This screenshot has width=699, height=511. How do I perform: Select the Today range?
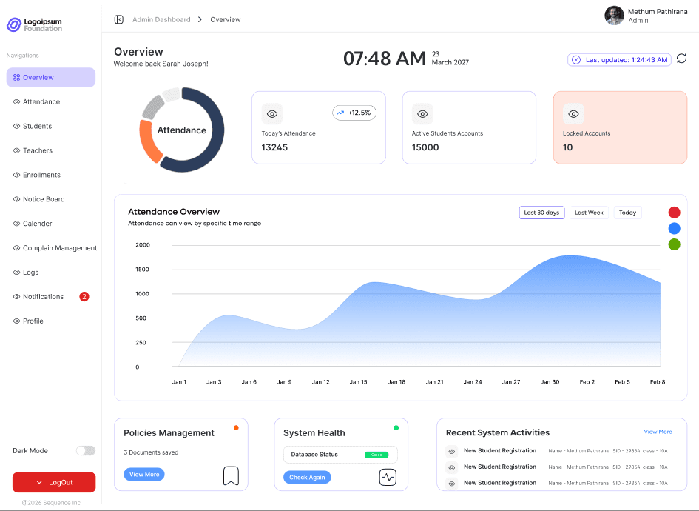click(628, 213)
